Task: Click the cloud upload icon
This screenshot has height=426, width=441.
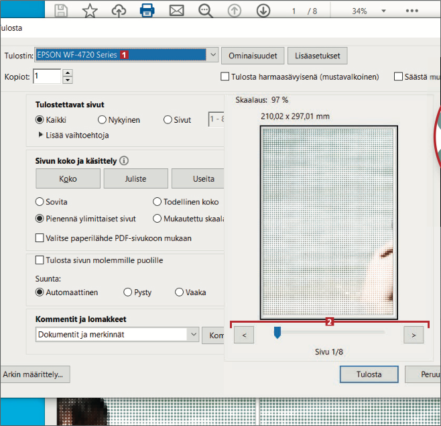Action: coord(118,11)
